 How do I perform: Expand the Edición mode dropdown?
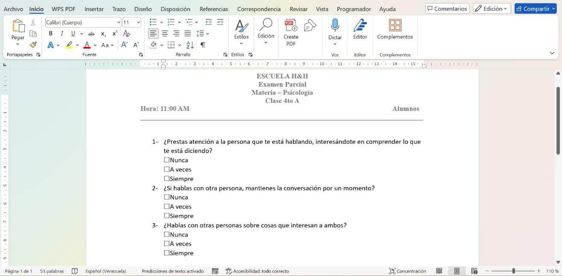click(x=506, y=8)
